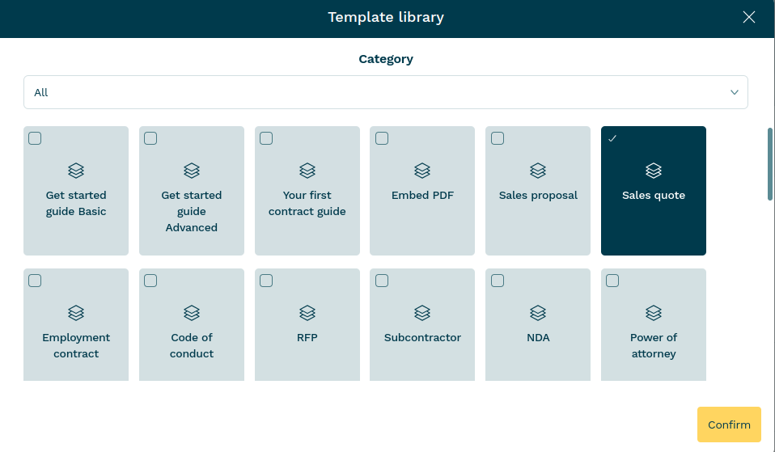
Task: Select the Get started guide Advanced label
Action: [192, 211]
